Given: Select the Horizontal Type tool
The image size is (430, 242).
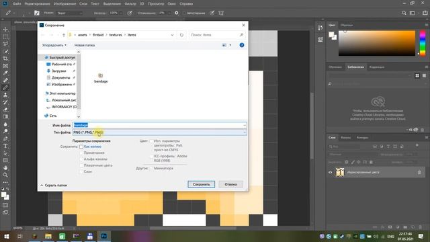Looking at the screenshot, I should click(5, 146).
